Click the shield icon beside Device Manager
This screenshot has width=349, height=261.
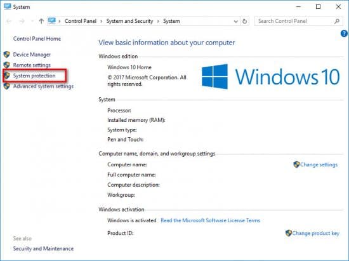[x=7, y=55]
